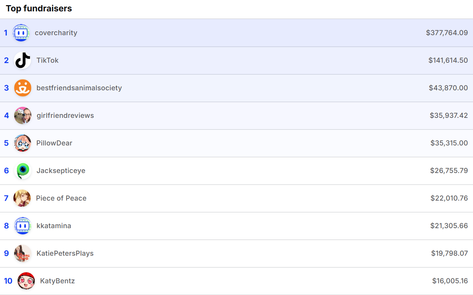473x295 pixels.
Task: Select the KatiePetersPlays name
Action: pos(65,253)
